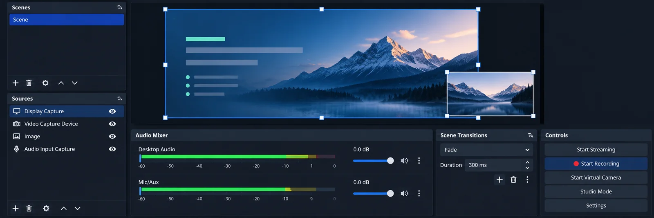Pop out the Sources dock panel
This screenshot has width=654, height=218.
120,99
